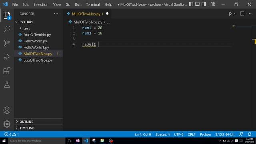Open problems from errors and warnings status

pyautogui.click(x=12, y=134)
